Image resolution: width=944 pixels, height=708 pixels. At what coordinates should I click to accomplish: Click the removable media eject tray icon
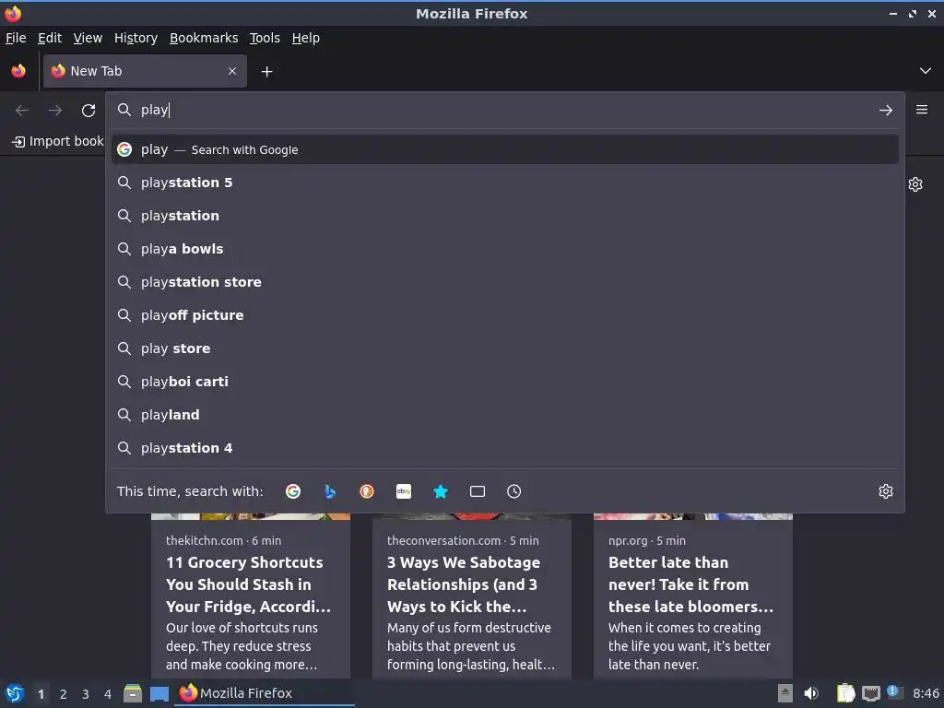785,693
